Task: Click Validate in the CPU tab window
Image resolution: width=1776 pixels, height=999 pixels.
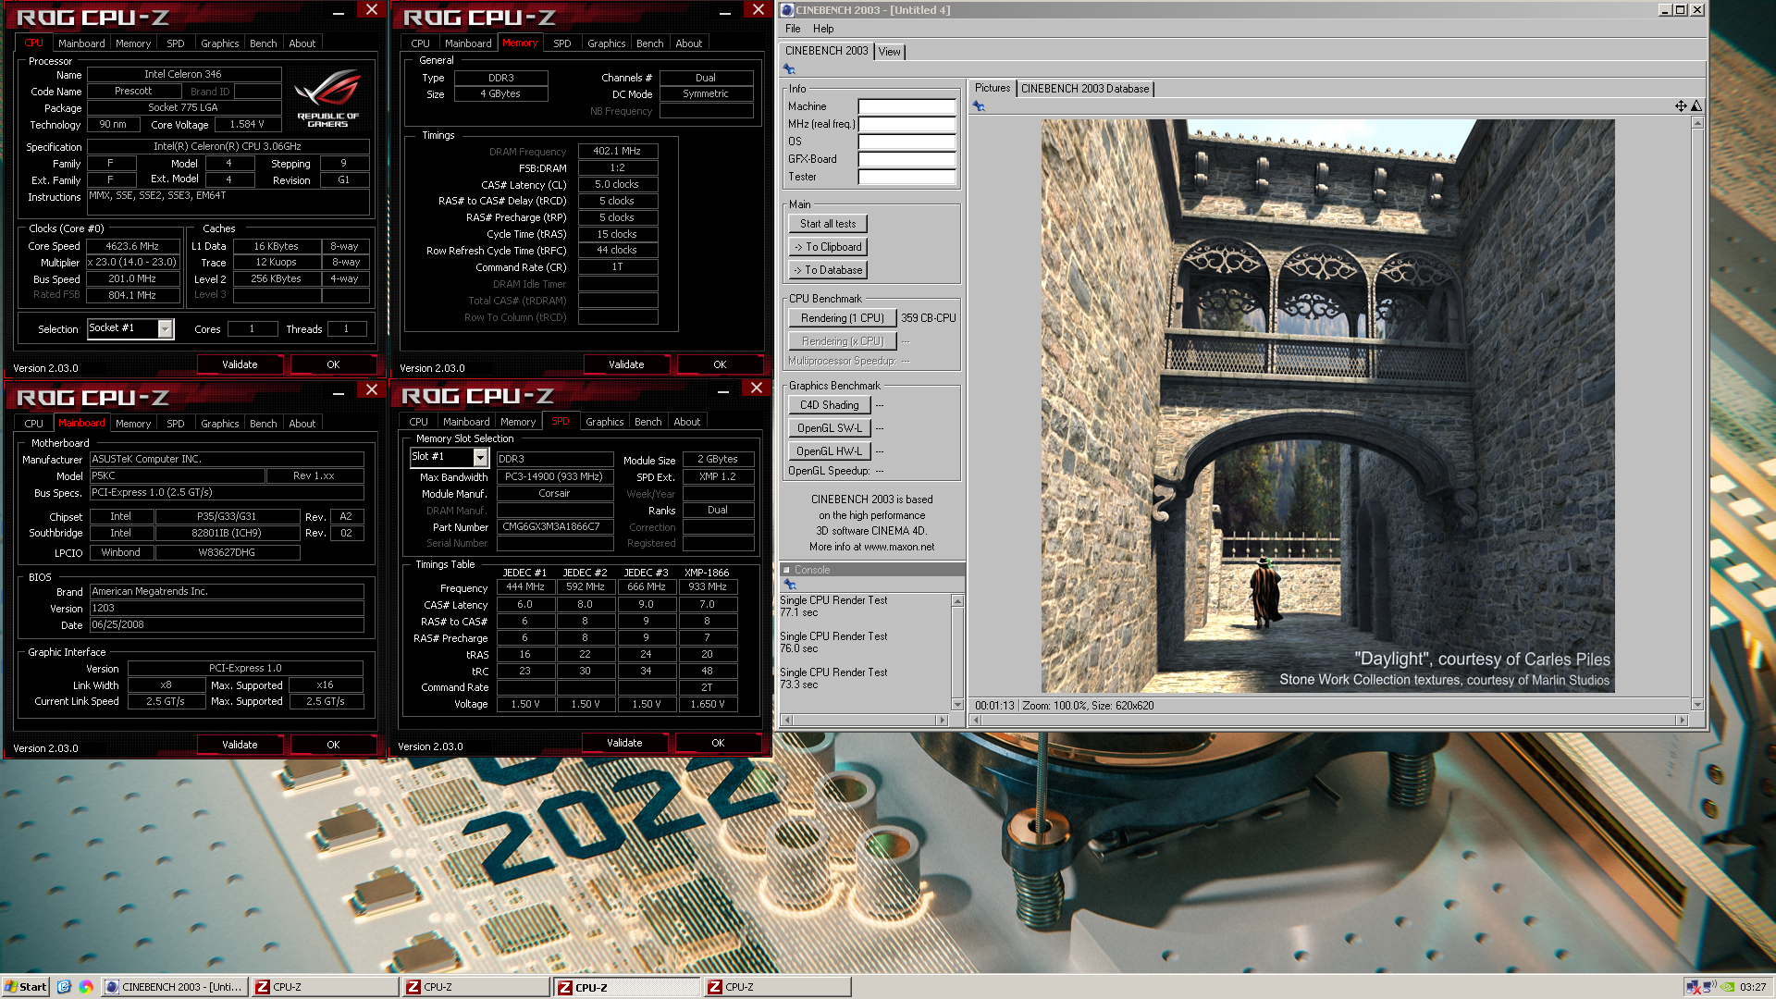Action: click(x=240, y=364)
